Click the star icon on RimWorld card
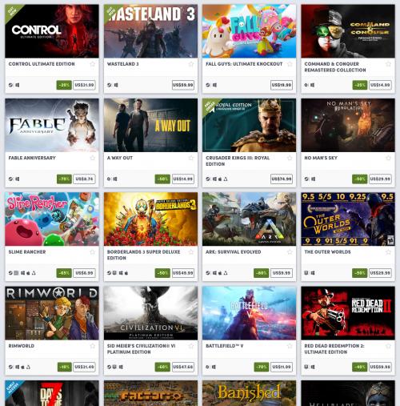The width and height of the screenshot is (400, 406). coord(92,346)
